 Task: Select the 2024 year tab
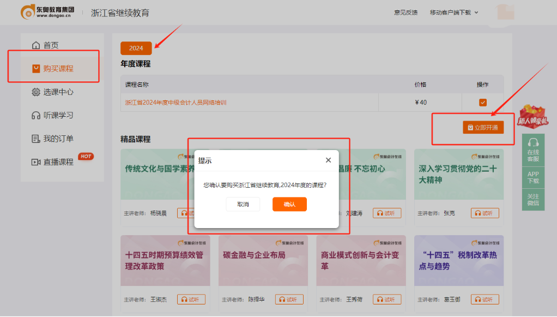point(135,48)
